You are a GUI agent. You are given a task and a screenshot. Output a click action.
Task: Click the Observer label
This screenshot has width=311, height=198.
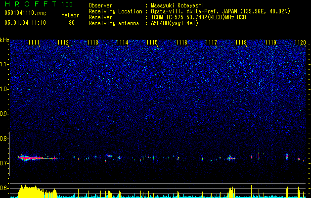(100, 5)
